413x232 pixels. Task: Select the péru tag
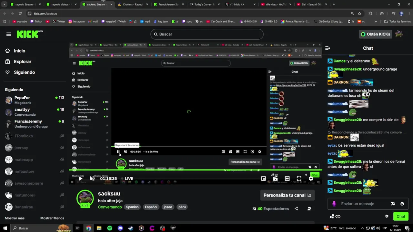[182, 207]
